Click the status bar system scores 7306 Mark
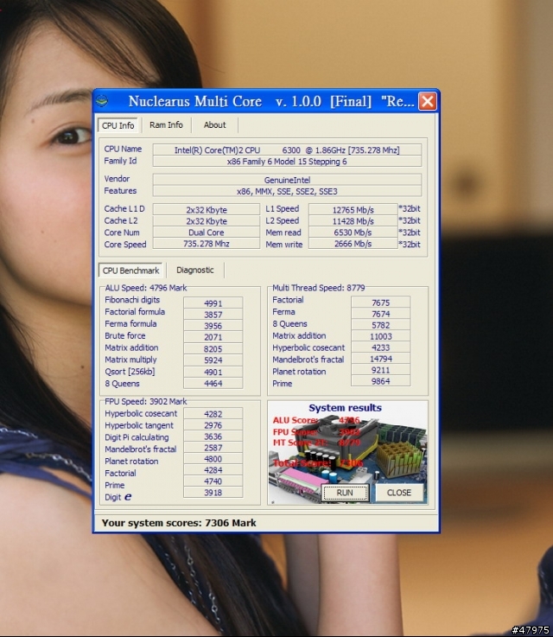Image resolution: width=553 pixels, height=637 pixels. [179, 523]
